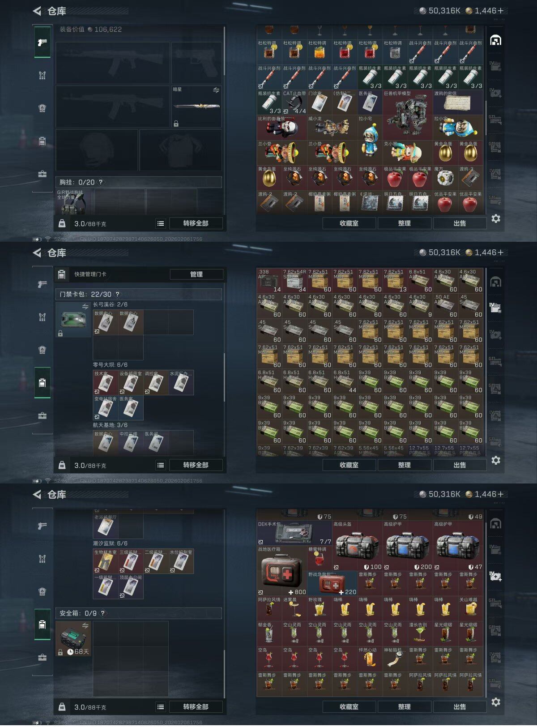Click the 管理 button for quick keycard management
The height and width of the screenshot is (727, 537).
click(196, 274)
